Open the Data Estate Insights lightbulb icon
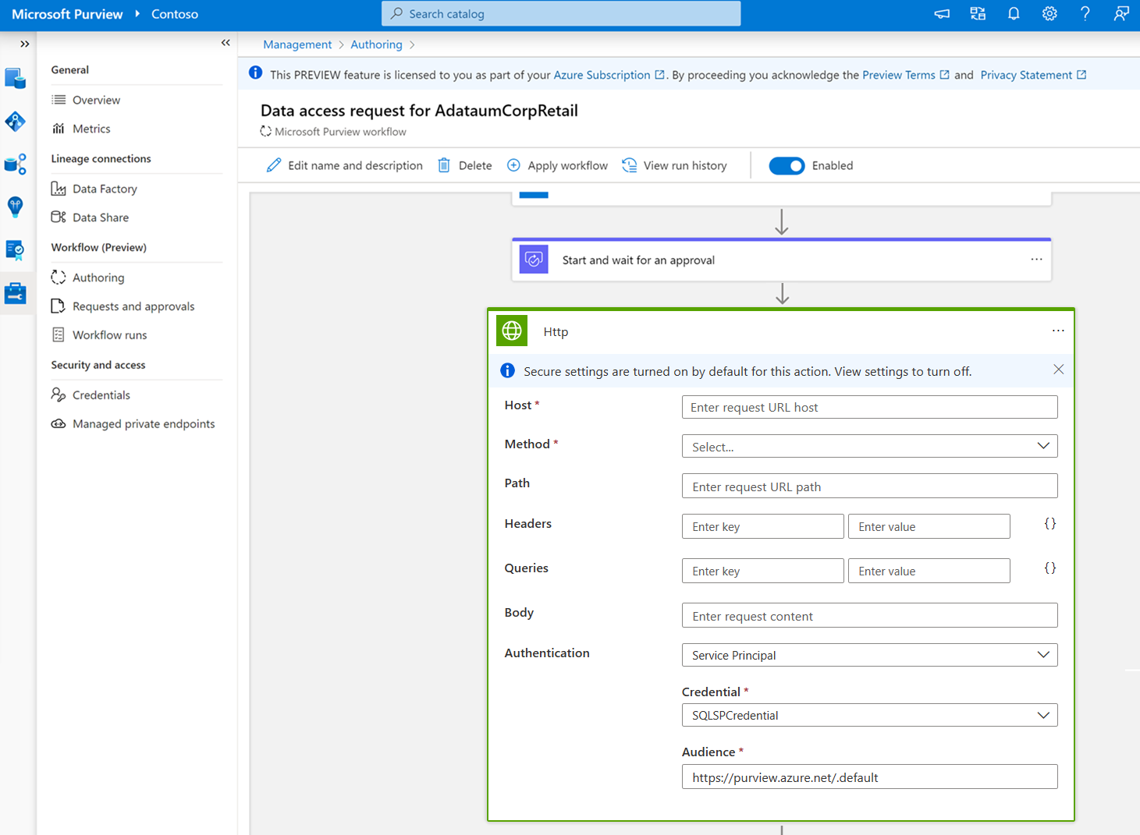Screen dimensions: 1140x835 click(x=16, y=207)
